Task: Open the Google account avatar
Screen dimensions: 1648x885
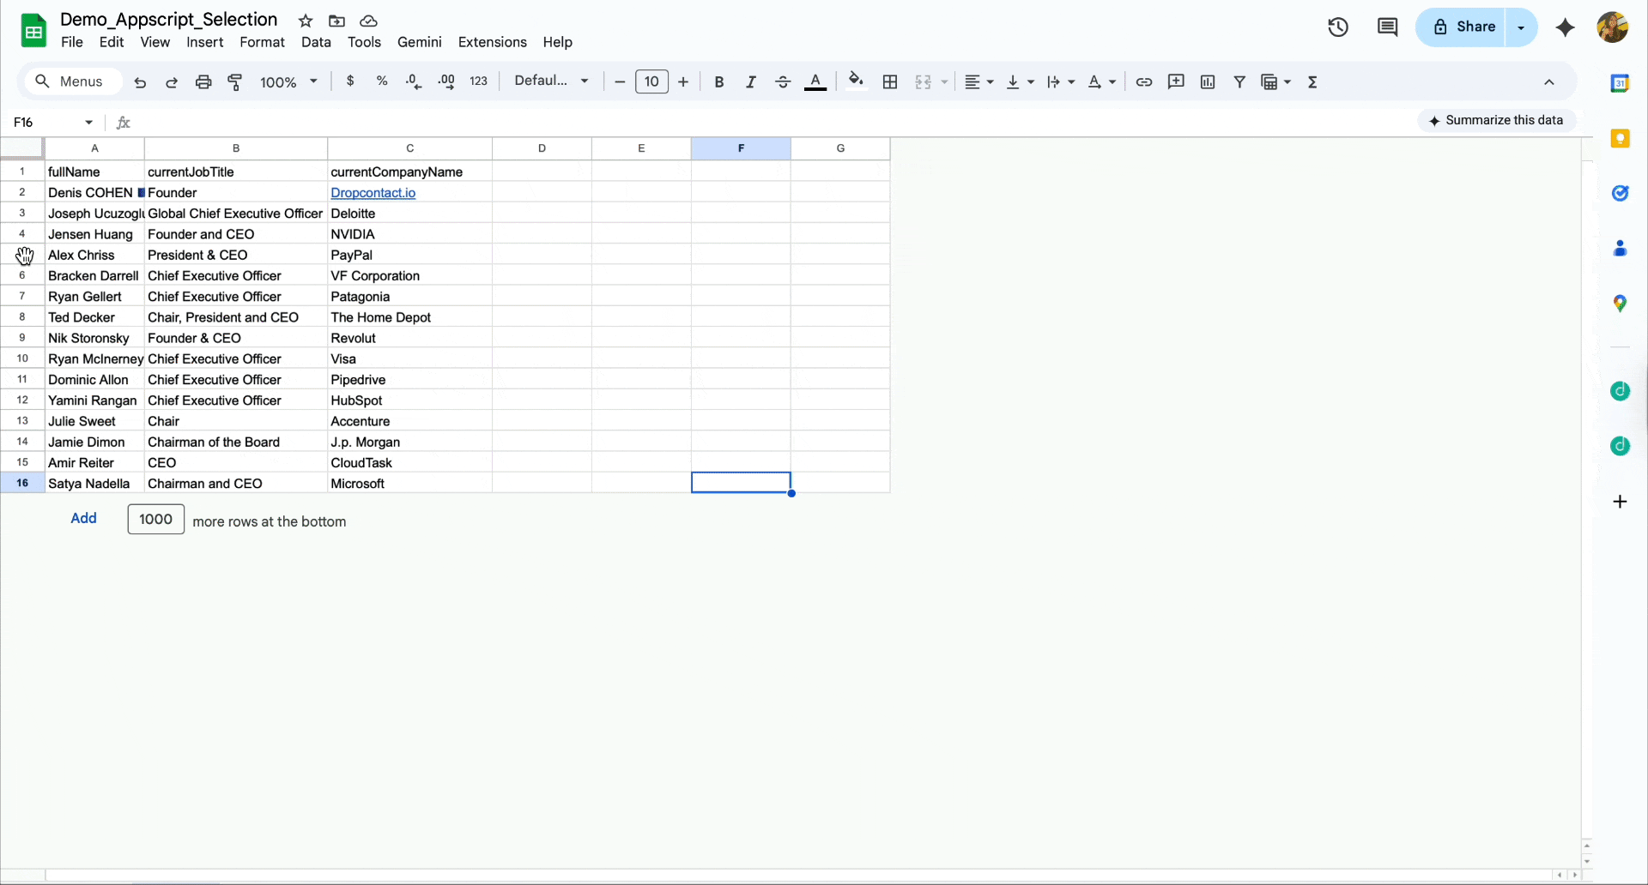Action: [1613, 27]
